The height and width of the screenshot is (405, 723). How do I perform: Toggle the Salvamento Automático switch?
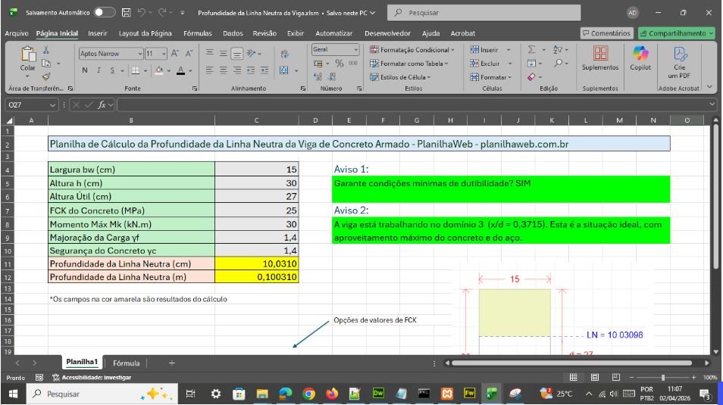tap(104, 13)
